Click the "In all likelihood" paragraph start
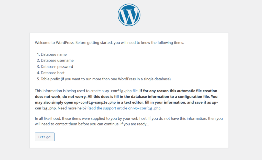 tap(48, 119)
